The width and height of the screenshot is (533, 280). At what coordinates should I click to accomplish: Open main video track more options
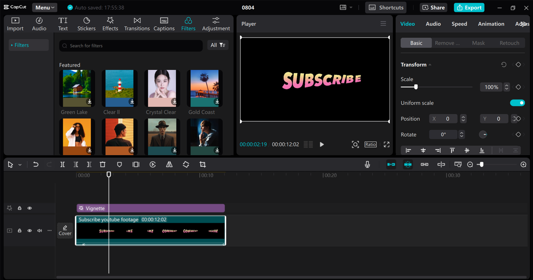coord(50,230)
